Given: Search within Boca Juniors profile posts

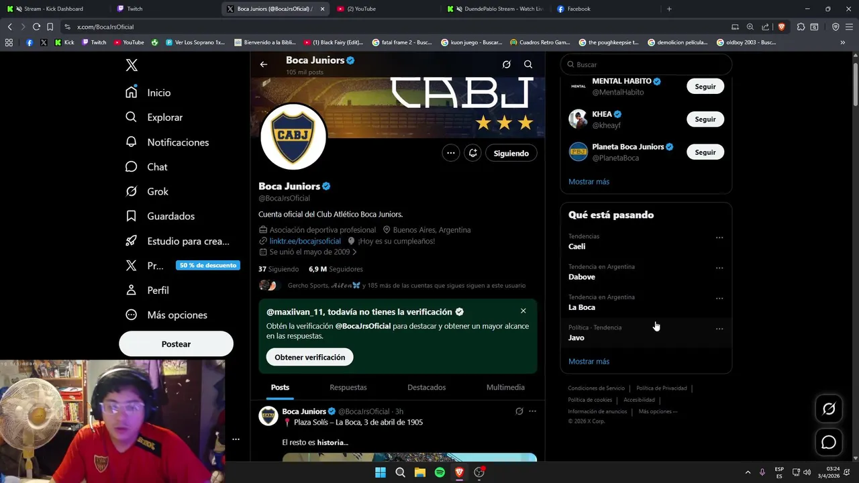Looking at the screenshot, I should click(528, 64).
